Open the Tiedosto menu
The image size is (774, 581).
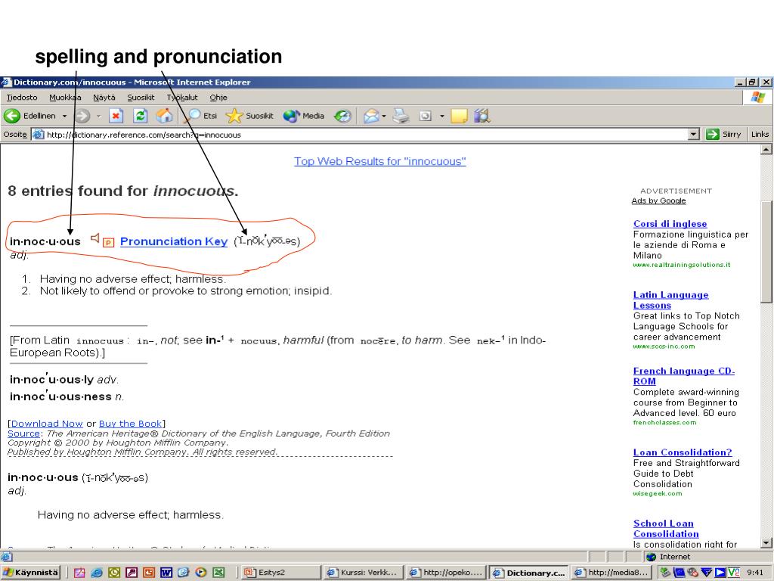coord(22,98)
